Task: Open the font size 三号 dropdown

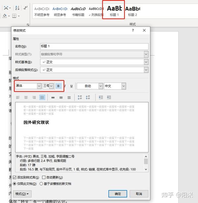Action: (x=51, y=86)
